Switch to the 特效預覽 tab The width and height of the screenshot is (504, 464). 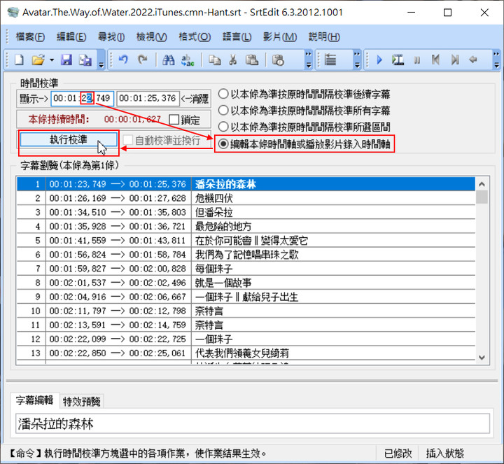(82, 402)
